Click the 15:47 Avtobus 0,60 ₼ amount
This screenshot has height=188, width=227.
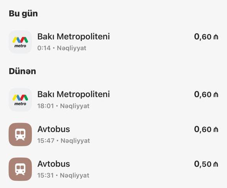coord(206,129)
